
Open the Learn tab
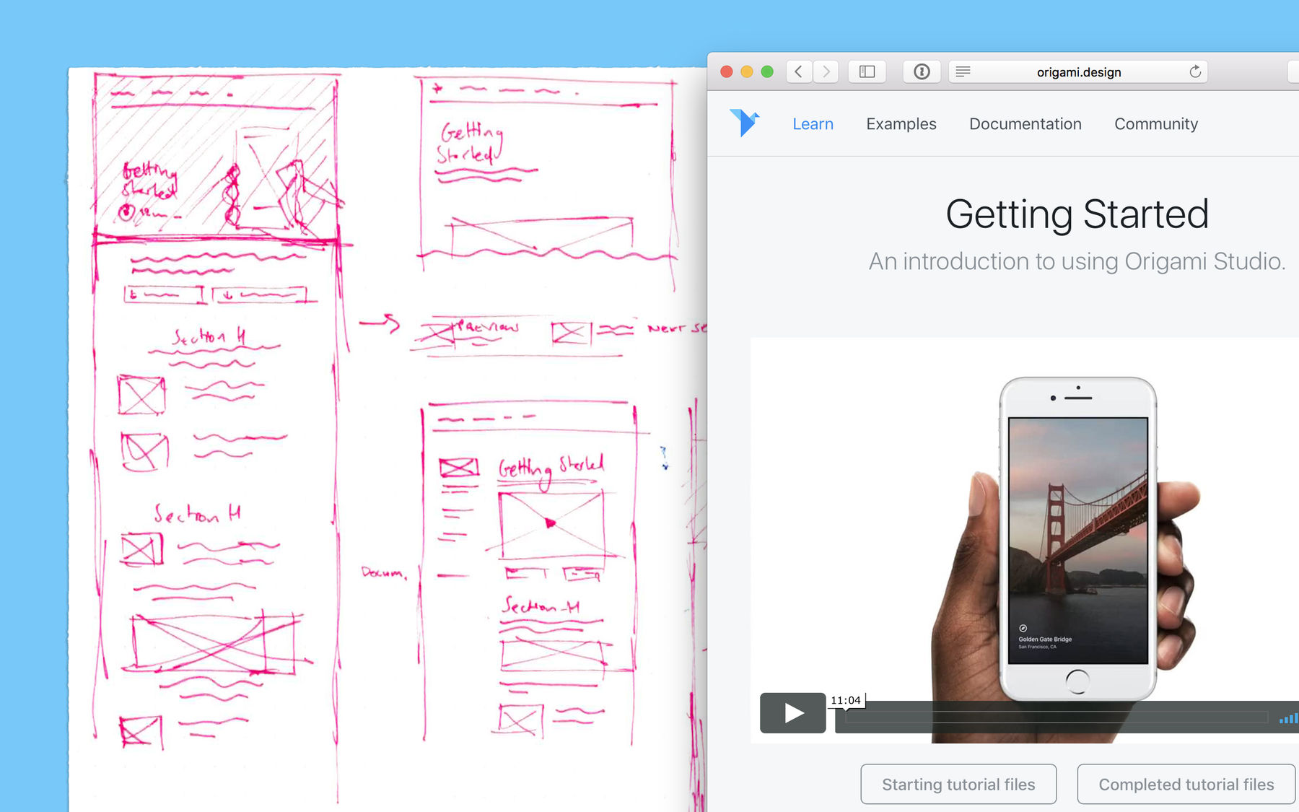813,124
